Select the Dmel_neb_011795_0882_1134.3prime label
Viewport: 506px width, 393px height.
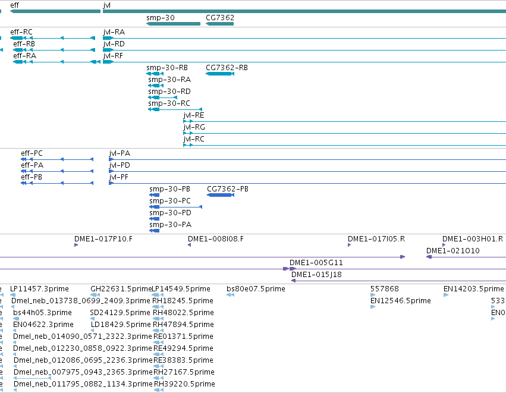(x=83, y=385)
